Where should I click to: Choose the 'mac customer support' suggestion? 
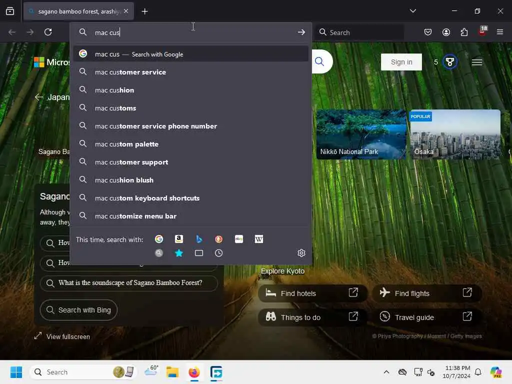pos(190,162)
